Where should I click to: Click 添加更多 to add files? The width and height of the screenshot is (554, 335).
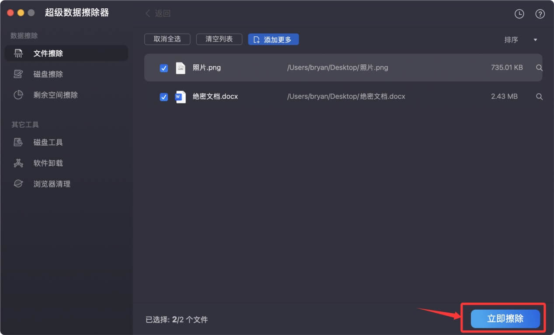273,39
